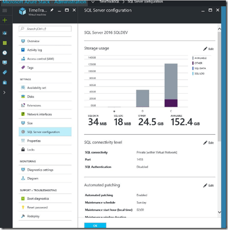Viewport: 228px width, 230px height.
Task: Open Diagnostics settings
Action: (45, 170)
